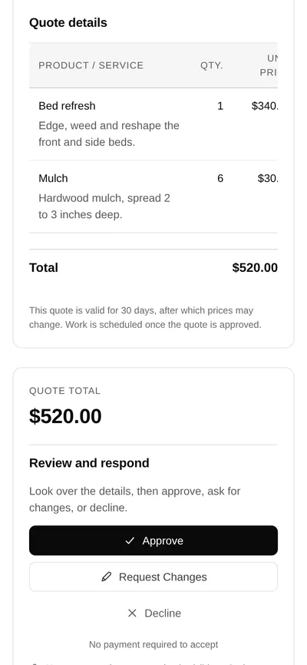Click the table Total amount $520.00

pos(255,267)
